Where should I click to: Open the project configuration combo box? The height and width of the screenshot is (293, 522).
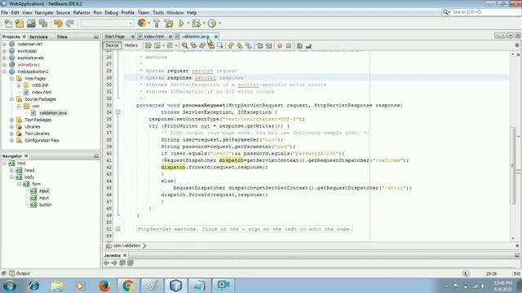[107, 24]
